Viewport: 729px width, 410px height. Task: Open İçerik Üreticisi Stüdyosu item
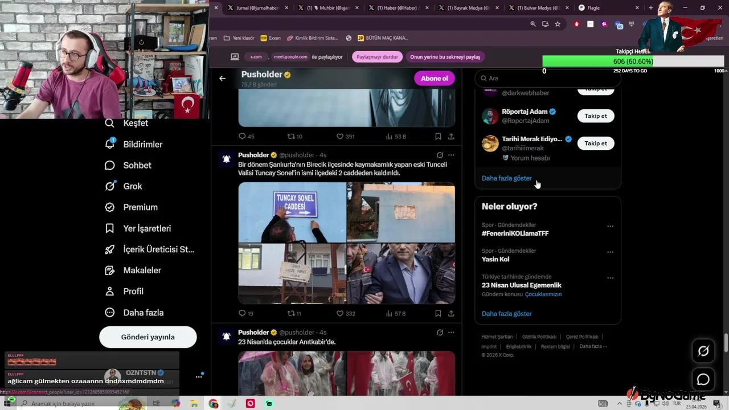(150, 249)
